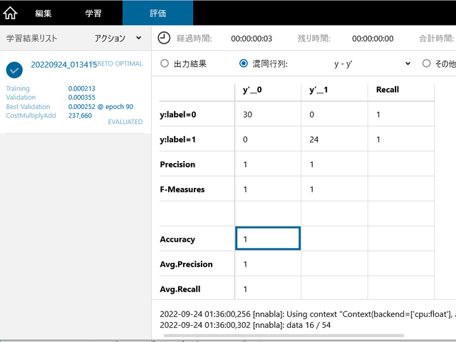Select the 混同行列 radio button

click(244, 63)
